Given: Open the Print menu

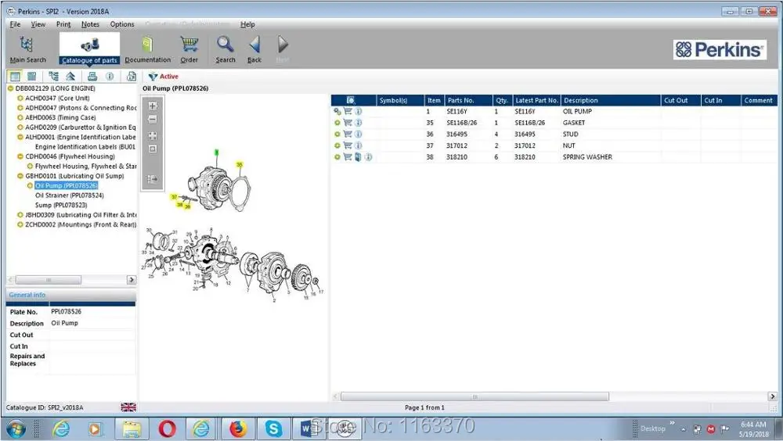Looking at the screenshot, I should click(x=63, y=24).
